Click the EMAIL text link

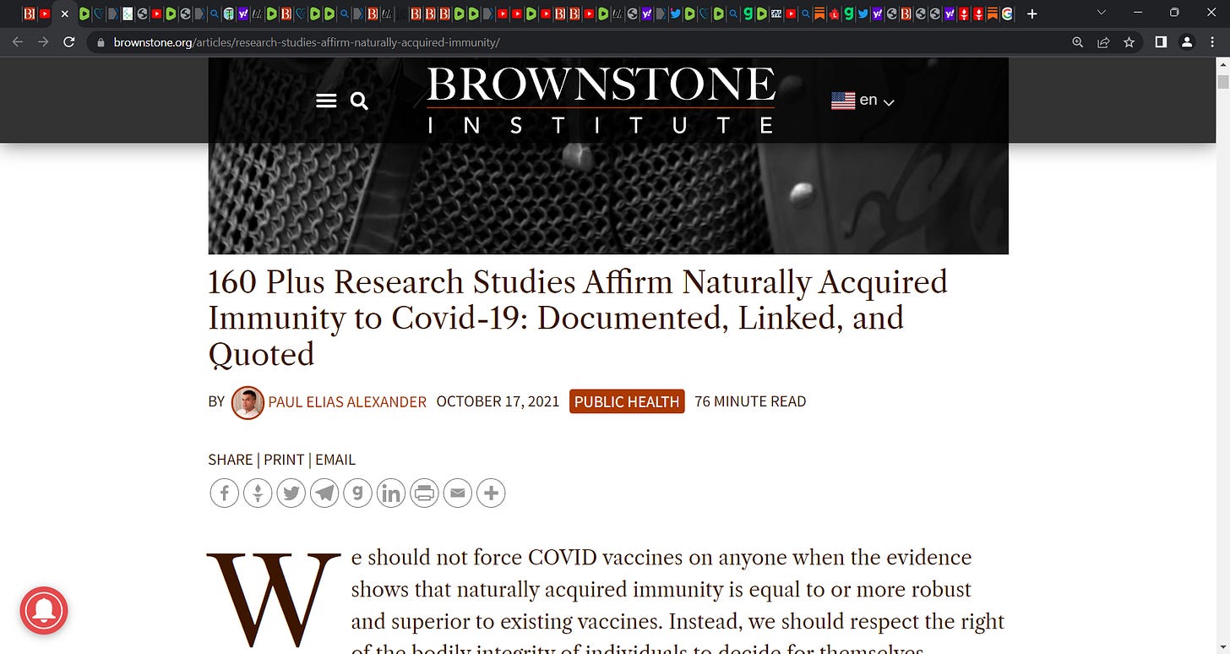tap(335, 460)
